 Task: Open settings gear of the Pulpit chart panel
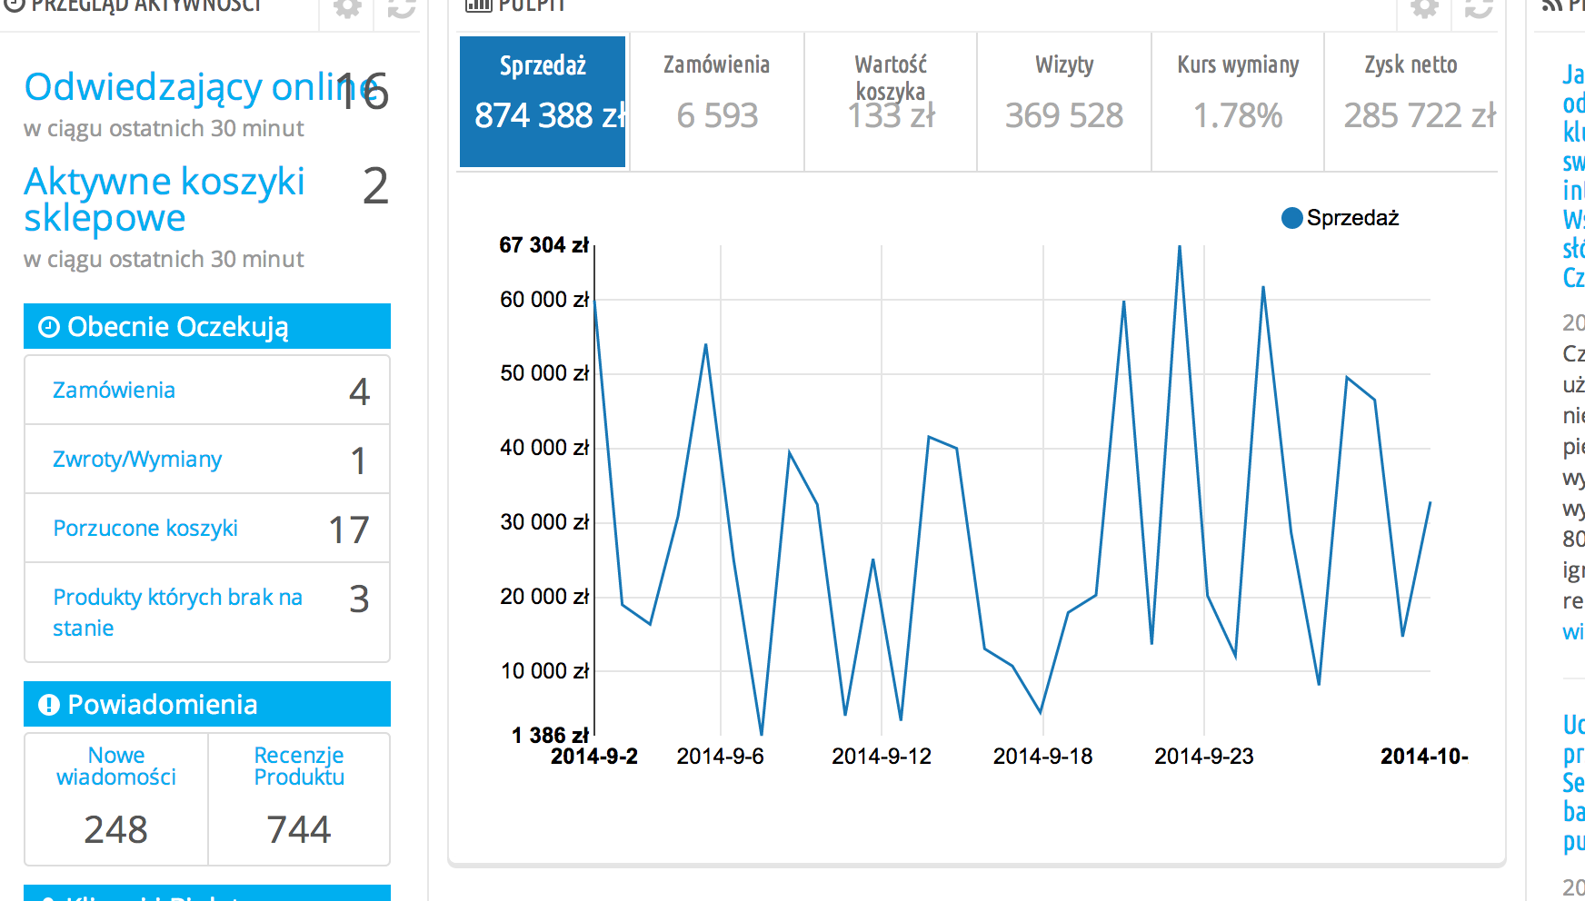(x=1424, y=8)
